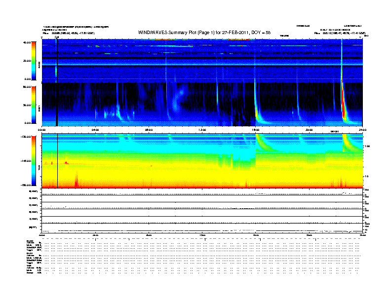Image resolution: width=391 pixels, height=302 pixels.
Task: Click the 12:00 label under the RAD1 spectrogram
Action: pos(202,130)
